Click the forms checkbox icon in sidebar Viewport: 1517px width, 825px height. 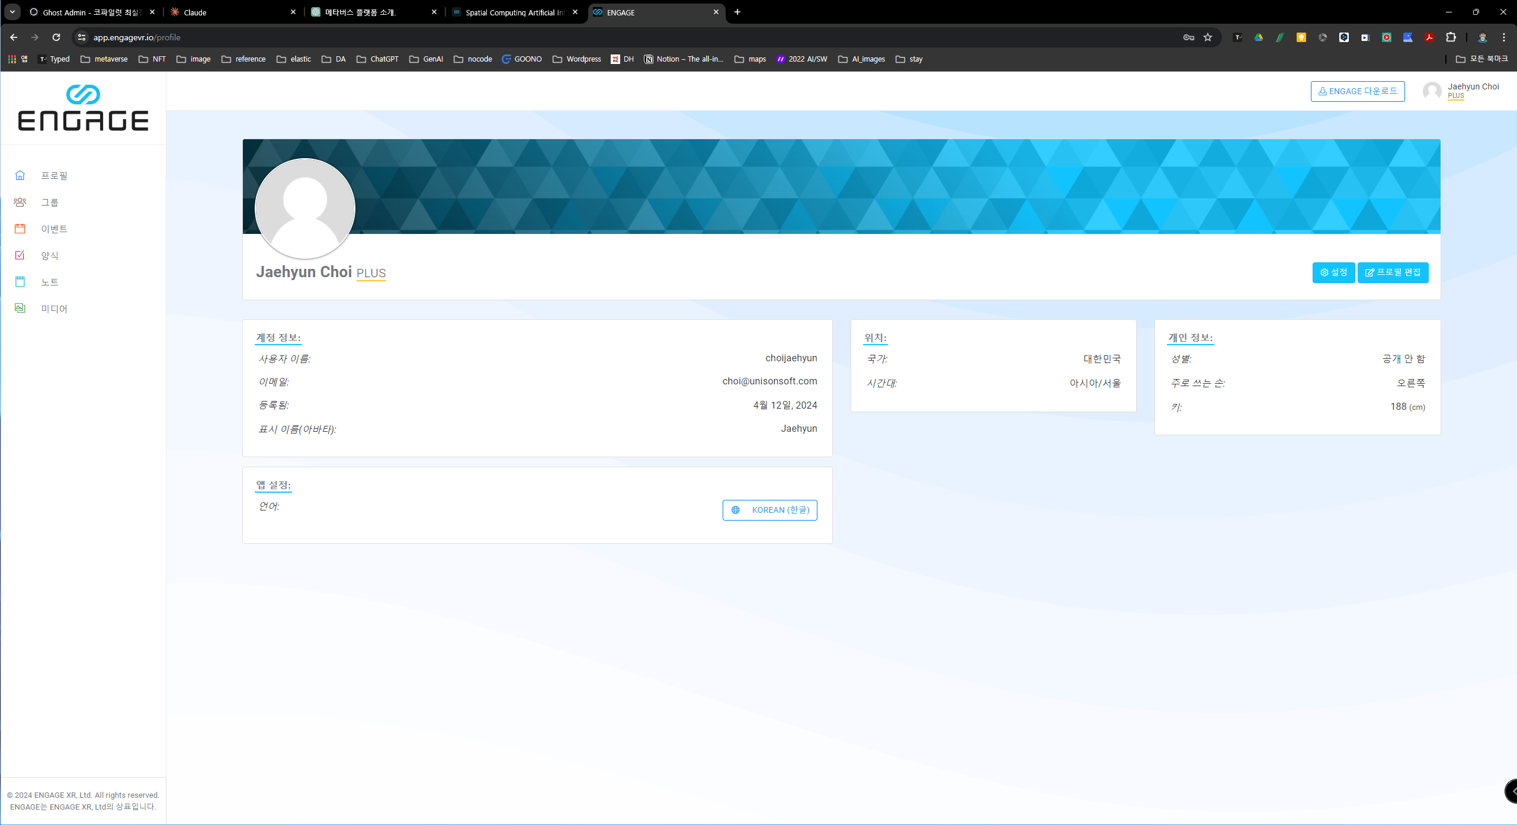(20, 255)
